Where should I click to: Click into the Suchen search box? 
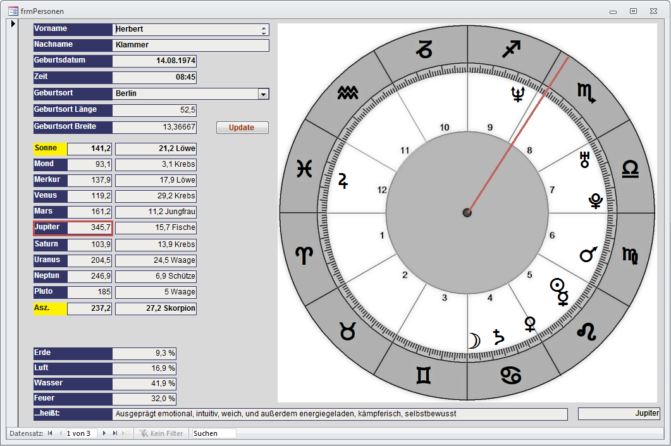[213, 433]
